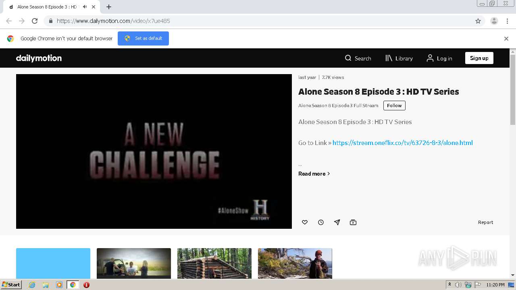Open related video thumbnail of person holding fish

[x=295, y=263]
